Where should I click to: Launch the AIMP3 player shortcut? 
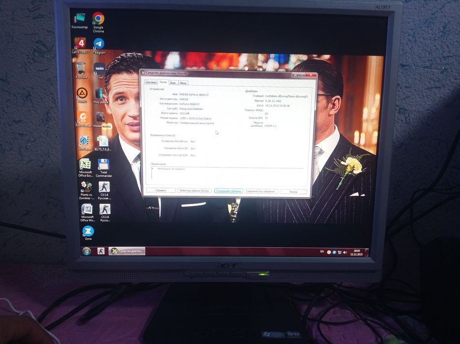pyautogui.click(x=82, y=95)
